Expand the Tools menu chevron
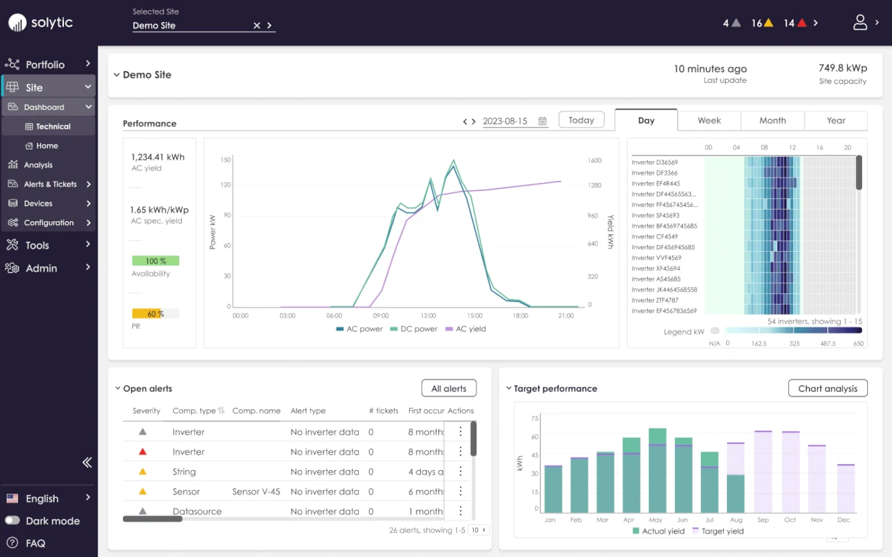 click(x=88, y=245)
